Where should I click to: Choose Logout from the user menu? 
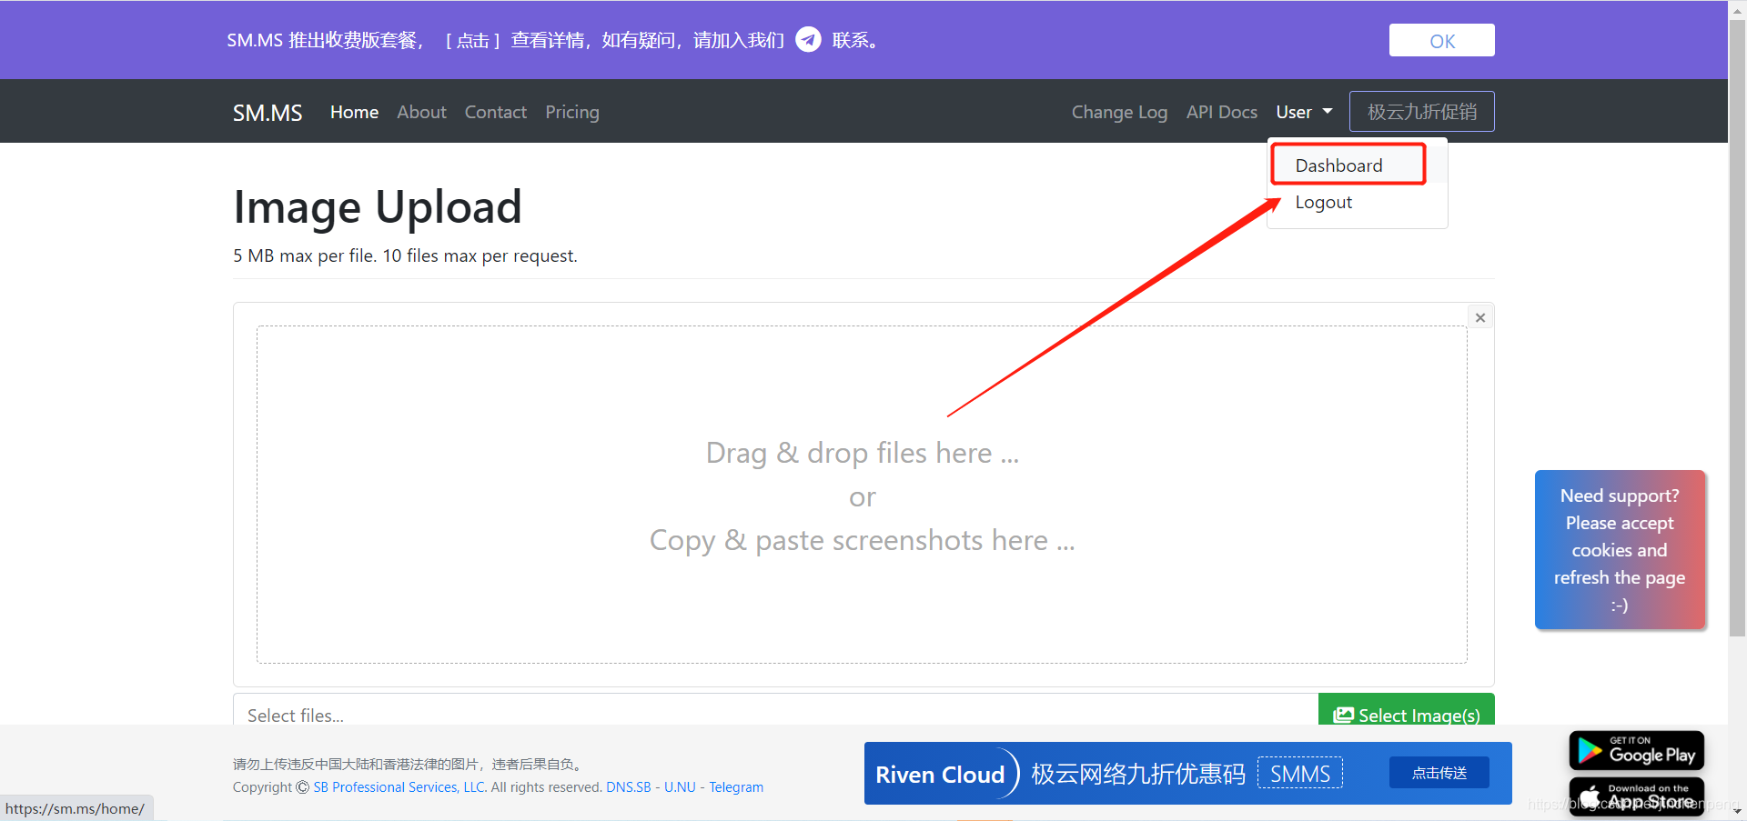click(1323, 202)
